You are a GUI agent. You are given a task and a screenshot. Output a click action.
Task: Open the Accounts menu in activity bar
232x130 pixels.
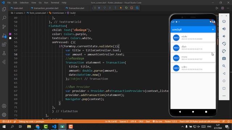point(4,106)
